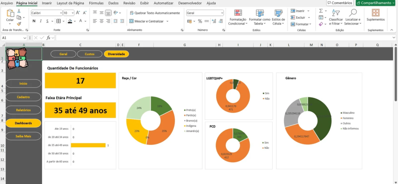Click the percent style icon

pos(200,21)
